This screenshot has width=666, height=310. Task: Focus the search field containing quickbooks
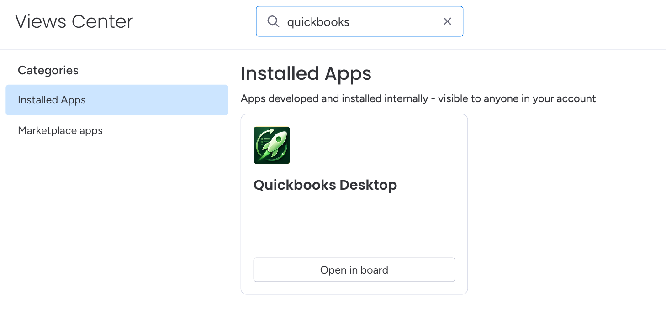click(x=359, y=21)
